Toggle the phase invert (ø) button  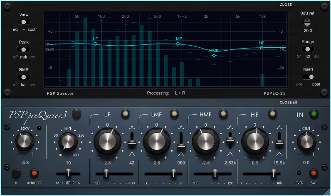coord(16,173)
